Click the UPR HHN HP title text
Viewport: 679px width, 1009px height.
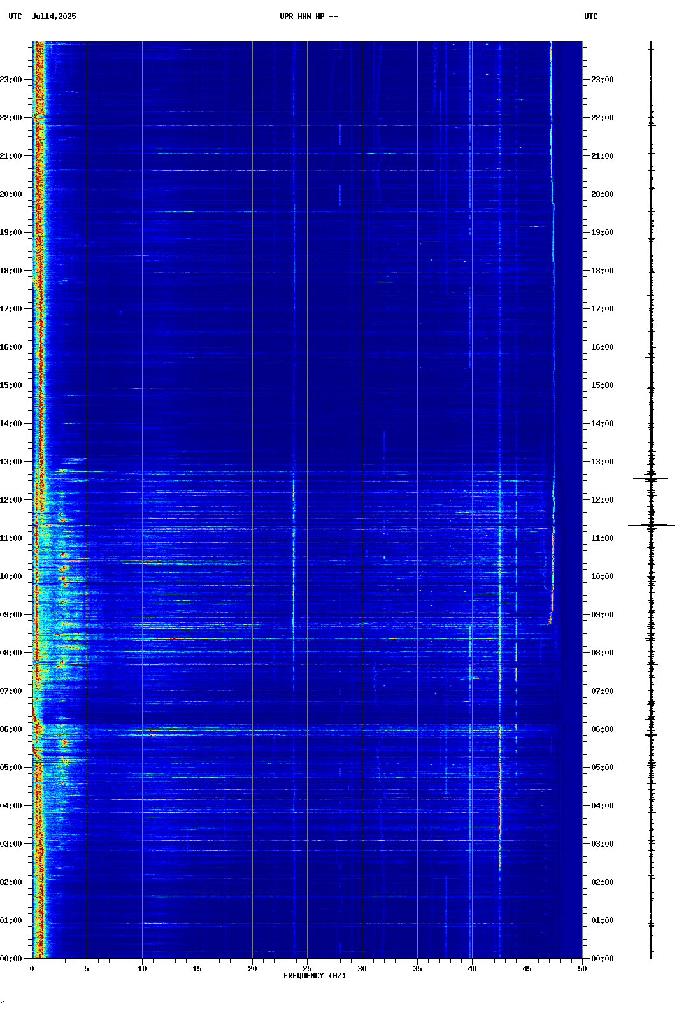point(308,17)
